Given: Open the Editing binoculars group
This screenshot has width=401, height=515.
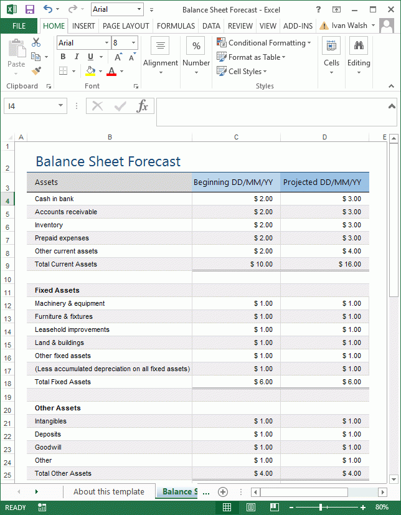Looking at the screenshot, I should (x=359, y=56).
